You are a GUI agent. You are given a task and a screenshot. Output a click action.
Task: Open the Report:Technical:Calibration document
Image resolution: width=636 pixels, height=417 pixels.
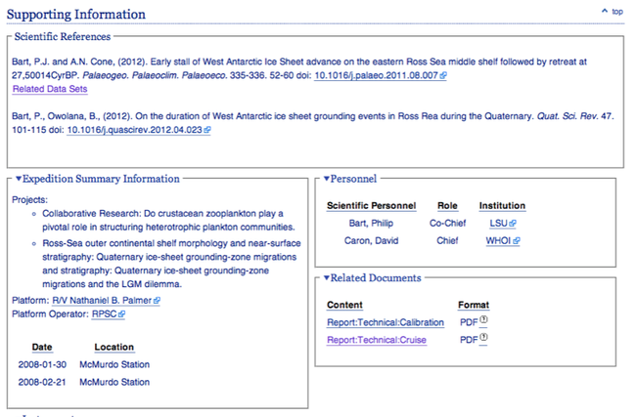(385, 322)
